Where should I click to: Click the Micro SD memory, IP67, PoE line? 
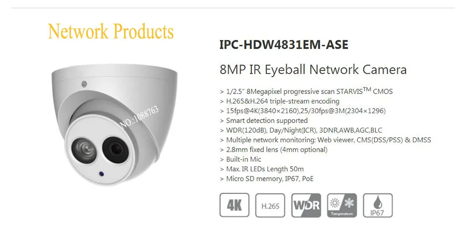267,179
